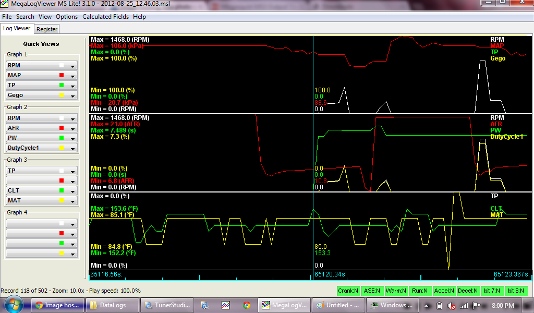Click the Decel:N status indicator
534x313 pixels.
pyautogui.click(x=468, y=291)
